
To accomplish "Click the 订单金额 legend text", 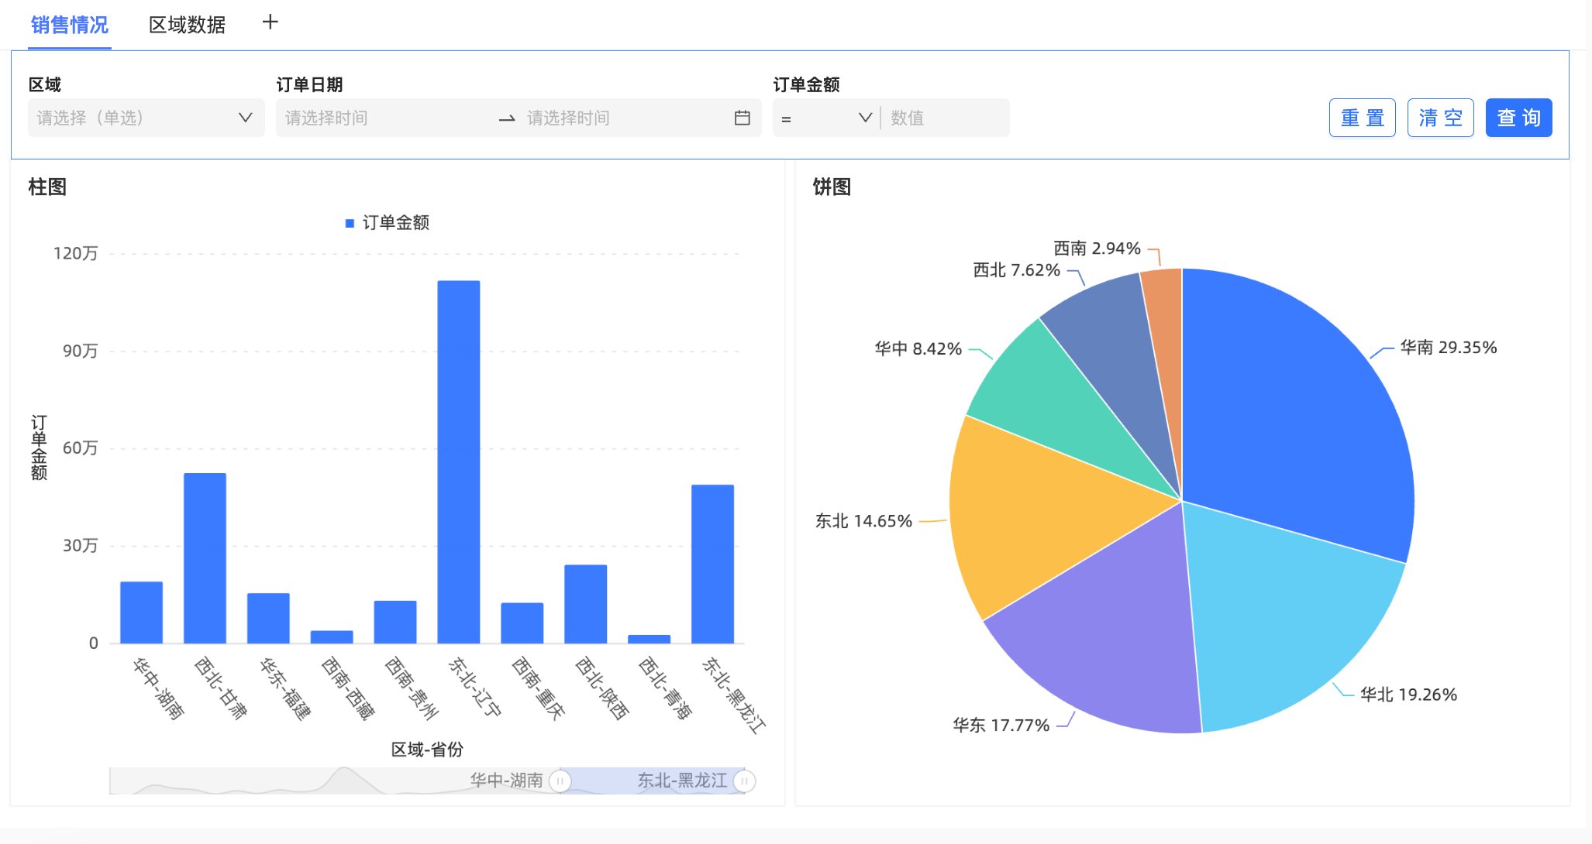I will 395,223.
